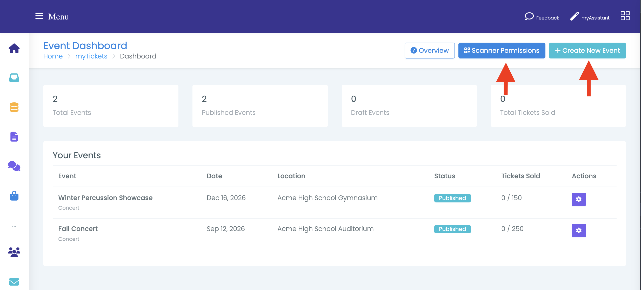This screenshot has width=641, height=290.
Task: Select the Total Events stat card
Action: [111, 106]
